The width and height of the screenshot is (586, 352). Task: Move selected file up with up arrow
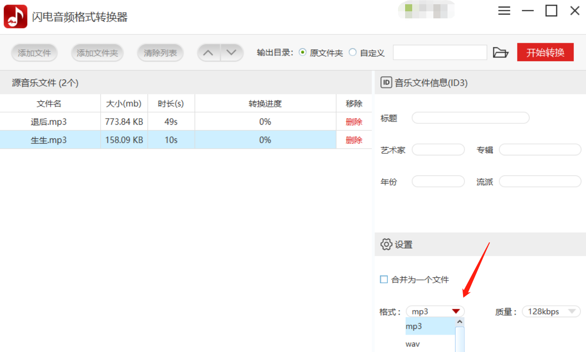[208, 53]
